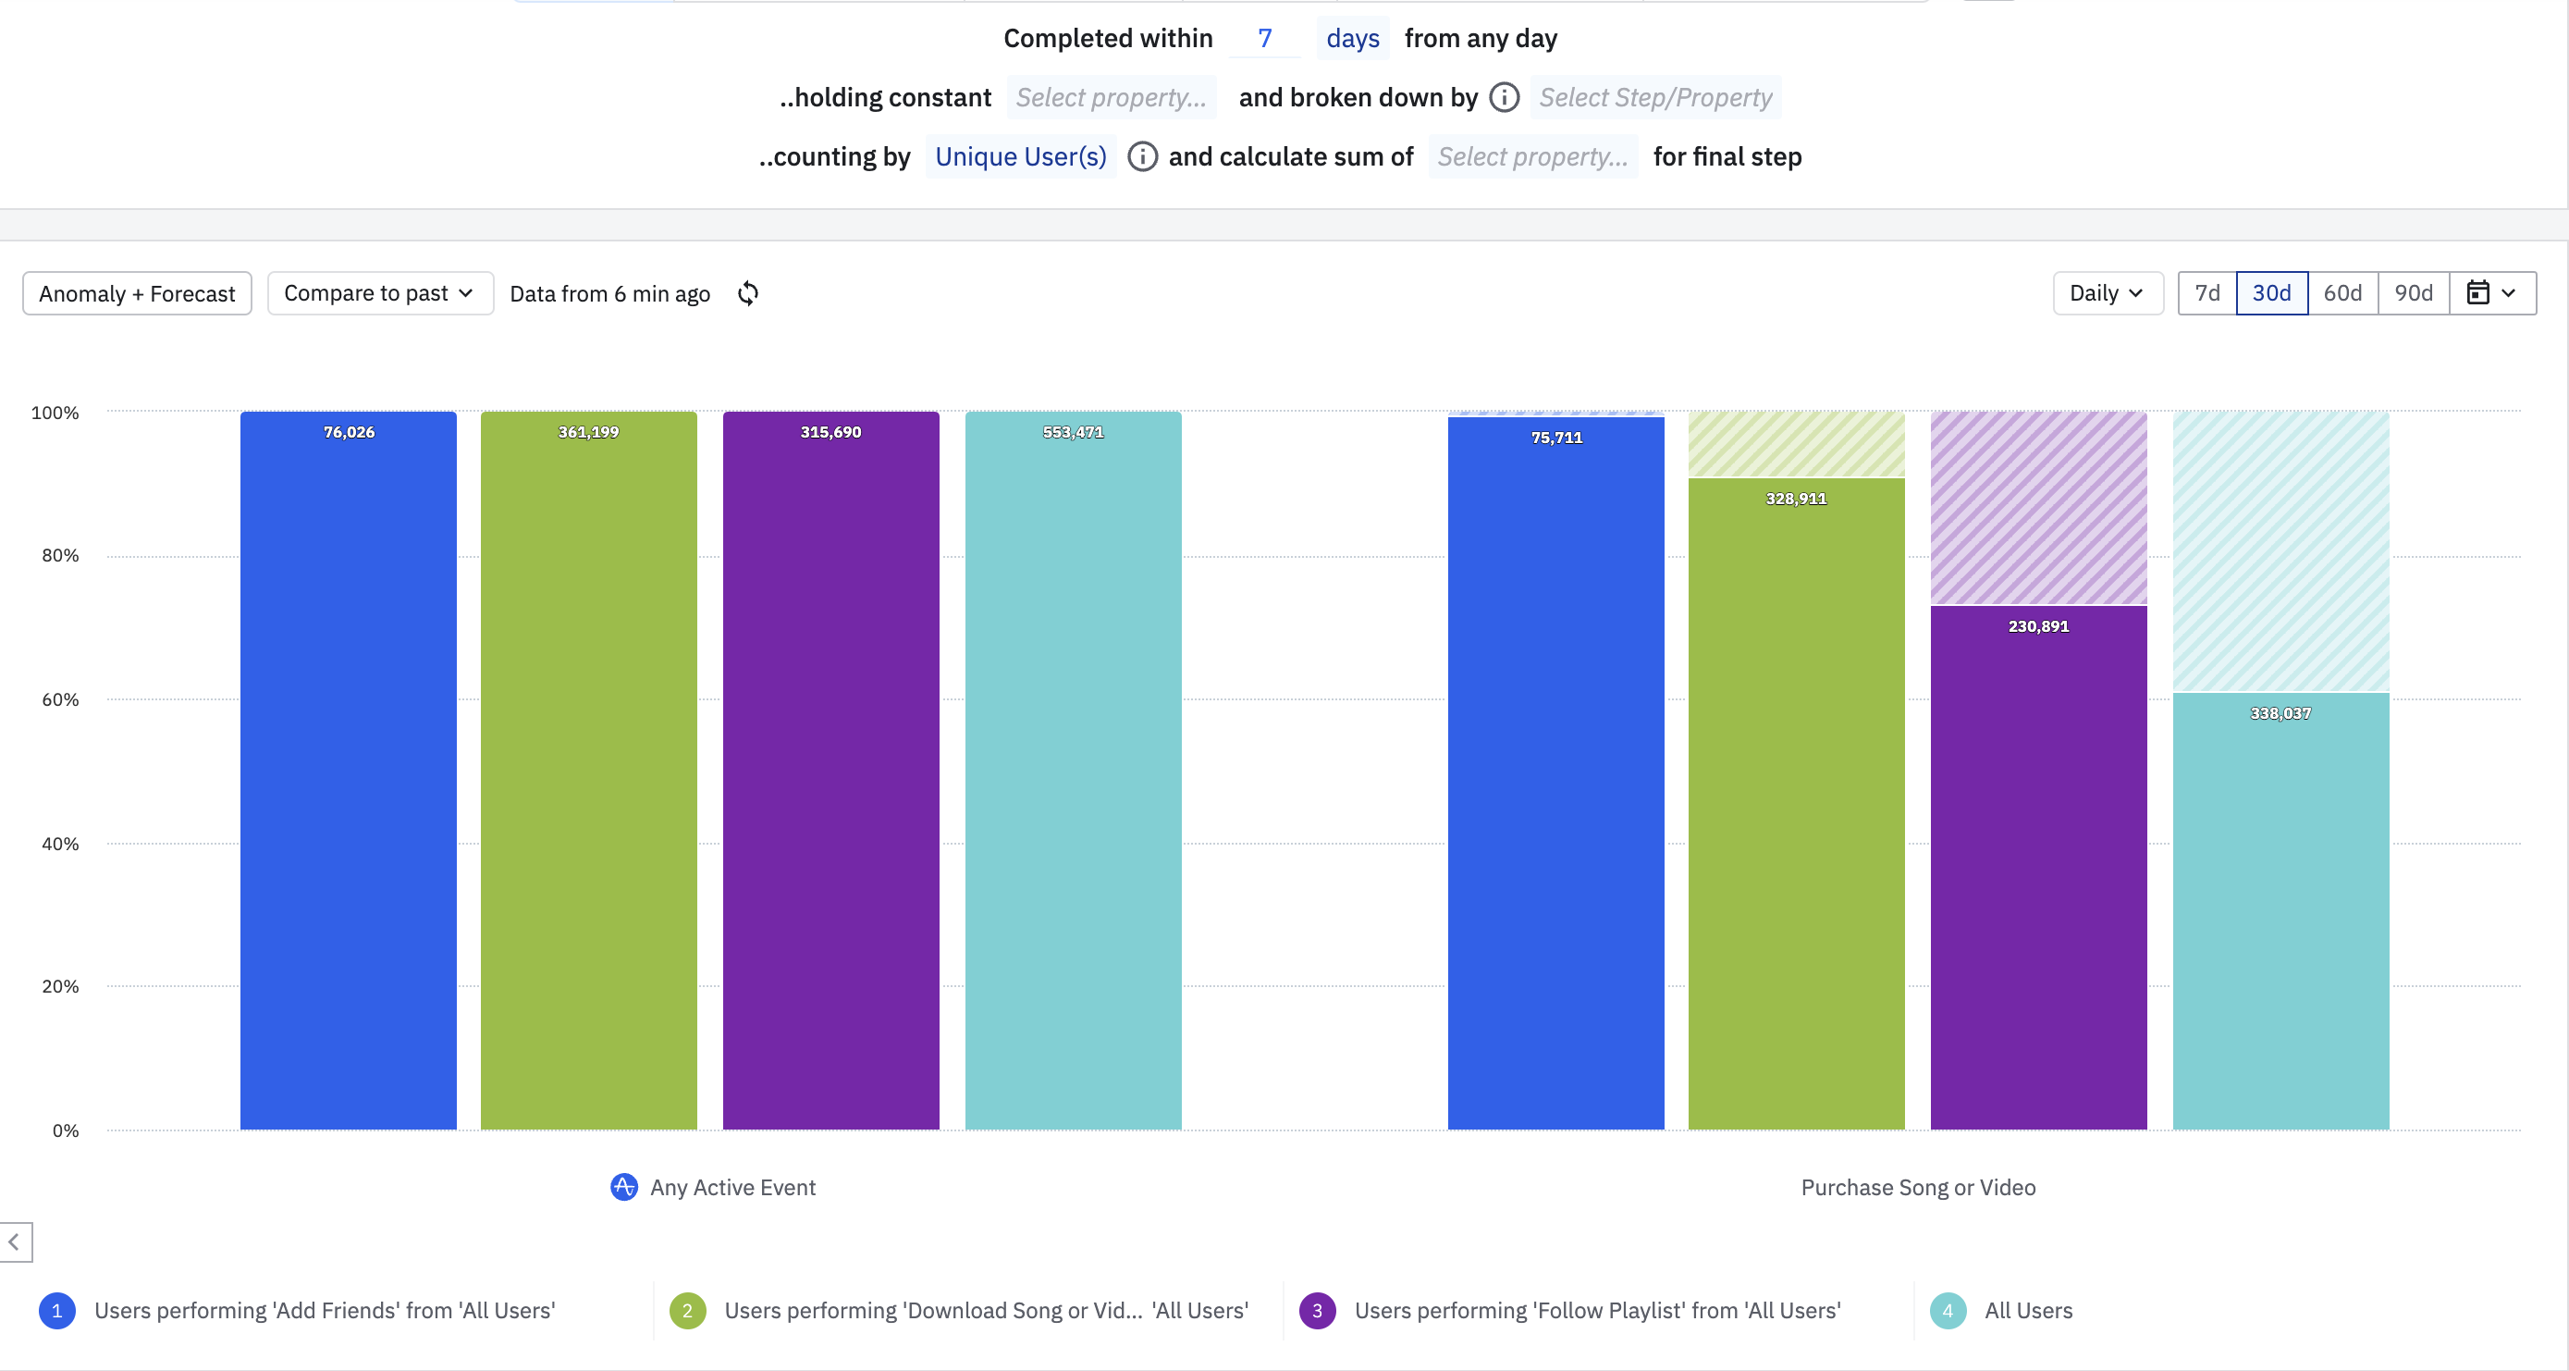Click legend circle number 1 Add Friends
The width and height of the screenshot is (2569, 1371).
(x=56, y=1311)
